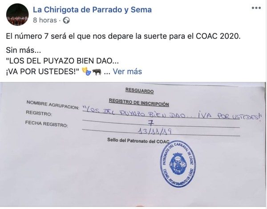Open the attached resguardo document photo
Viewport: 267px width, 209px height.
133,145
